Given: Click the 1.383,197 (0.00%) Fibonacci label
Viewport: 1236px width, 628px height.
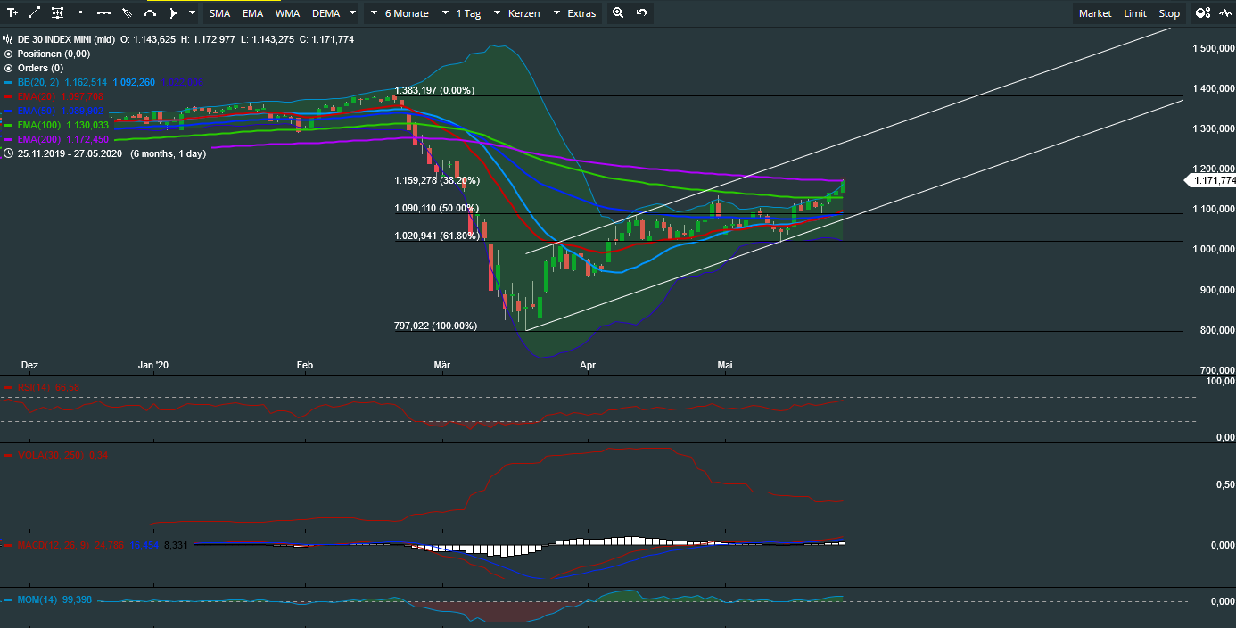Looking at the screenshot, I should 434,91.
